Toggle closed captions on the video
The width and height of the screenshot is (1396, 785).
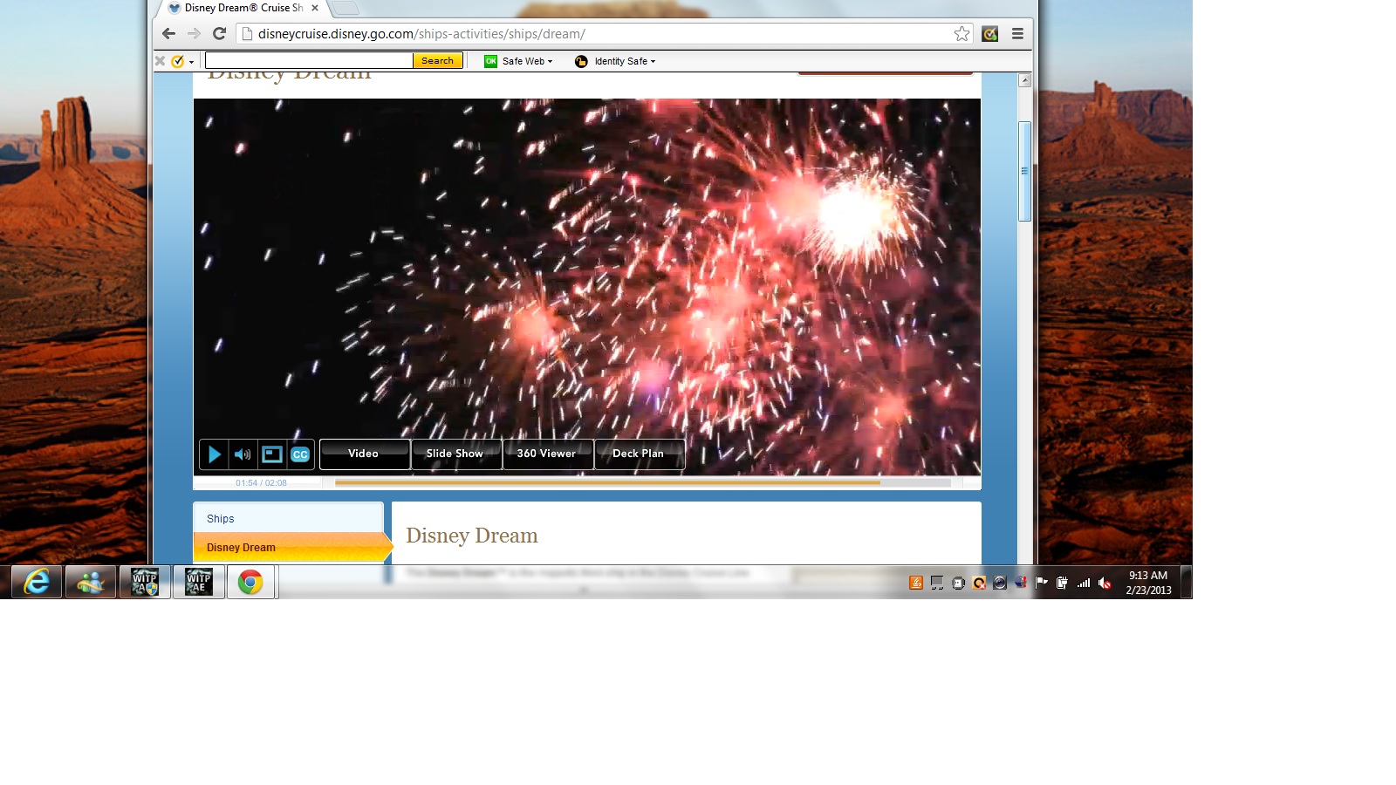point(300,454)
